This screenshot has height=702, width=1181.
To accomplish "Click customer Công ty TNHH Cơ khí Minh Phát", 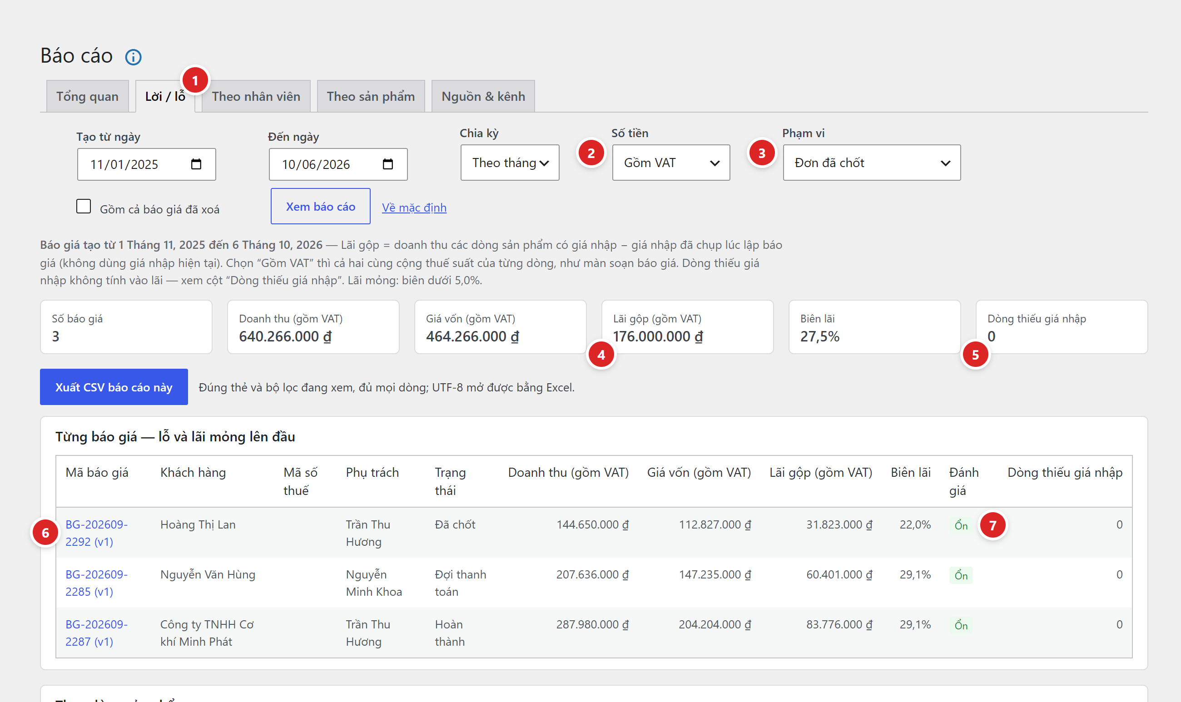I will pos(207,633).
